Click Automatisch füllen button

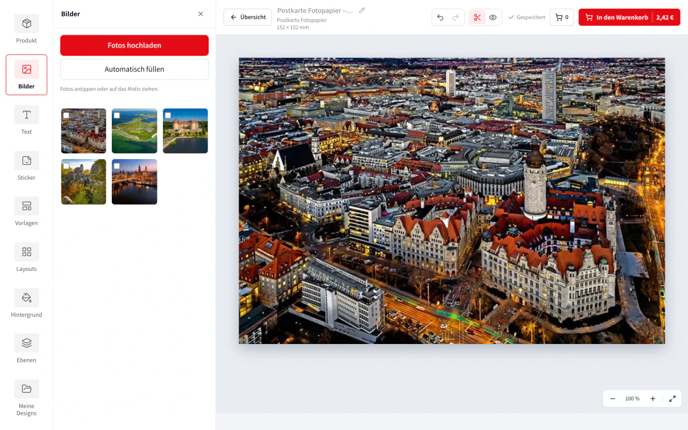click(134, 69)
